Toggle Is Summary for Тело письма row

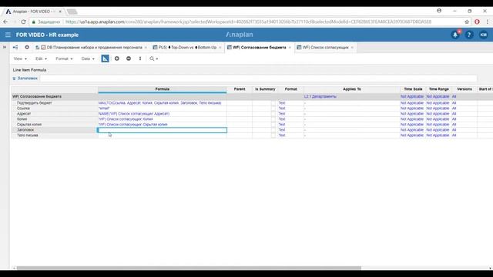coord(273,135)
